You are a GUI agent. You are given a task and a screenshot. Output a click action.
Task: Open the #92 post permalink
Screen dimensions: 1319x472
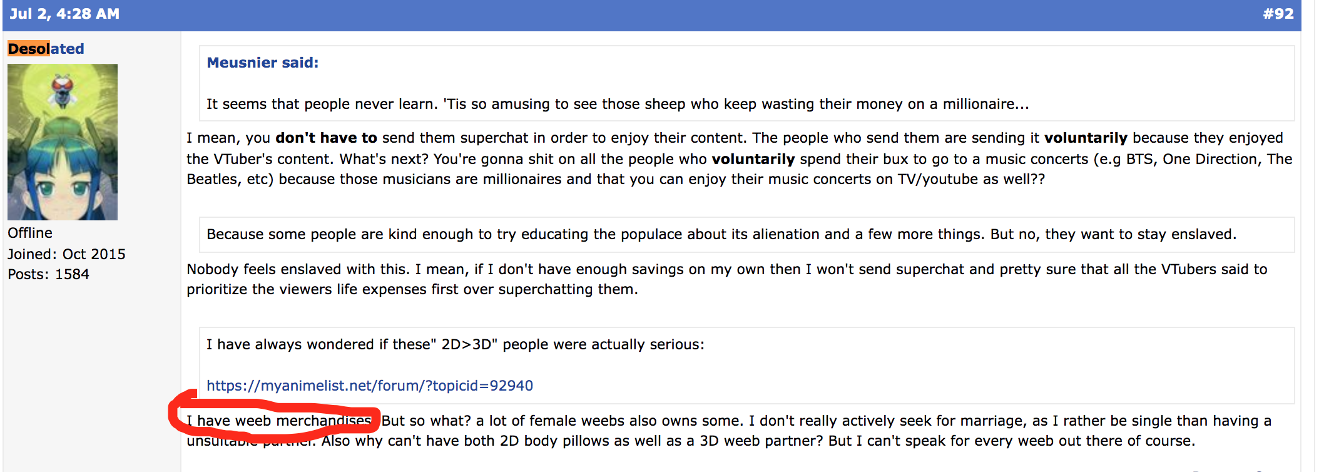(x=1278, y=14)
